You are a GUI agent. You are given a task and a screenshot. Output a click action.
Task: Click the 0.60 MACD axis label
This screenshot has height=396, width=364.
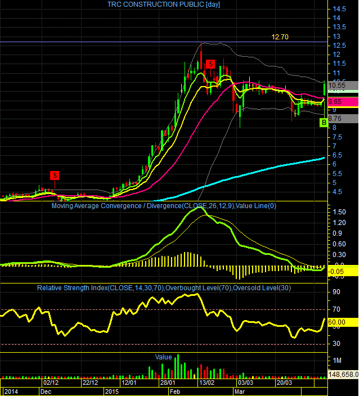[339, 244]
